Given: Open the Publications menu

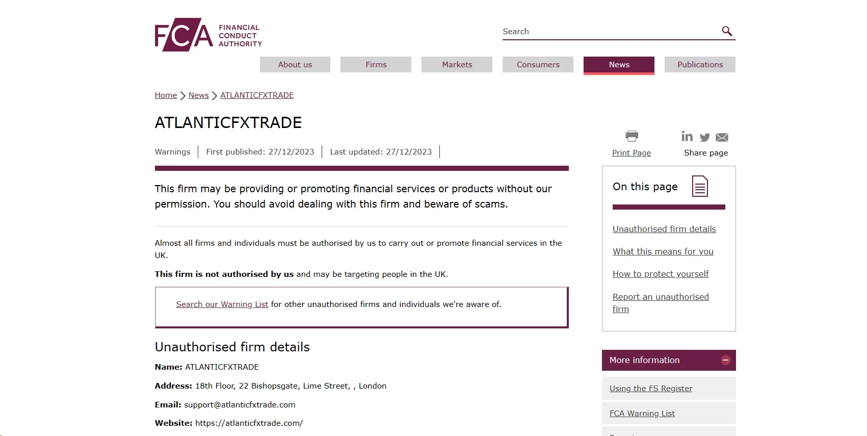Looking at the screenshot, I should coord(700,64).
